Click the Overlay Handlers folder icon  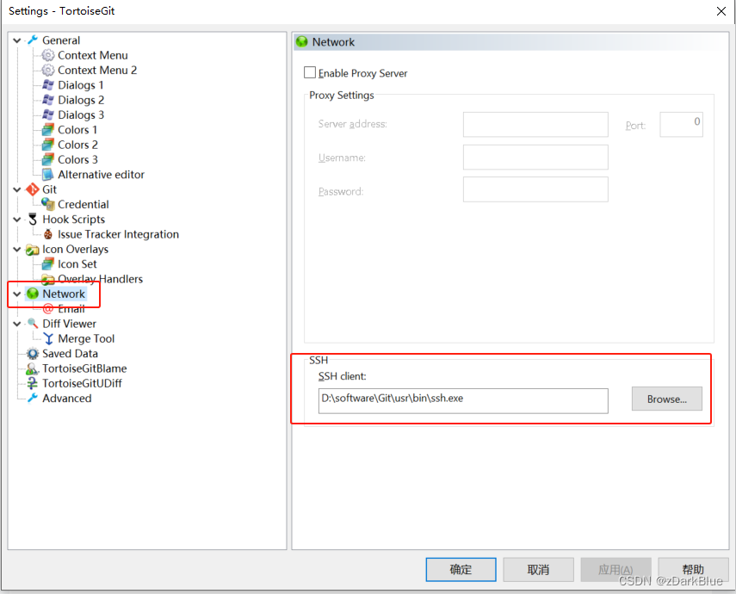(x=48, y=280)
